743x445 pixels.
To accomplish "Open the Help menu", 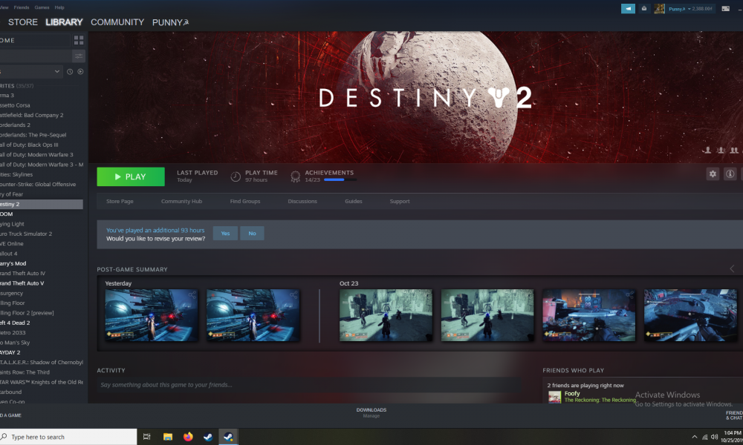I will pyautogui.click(x=59, y=7).
